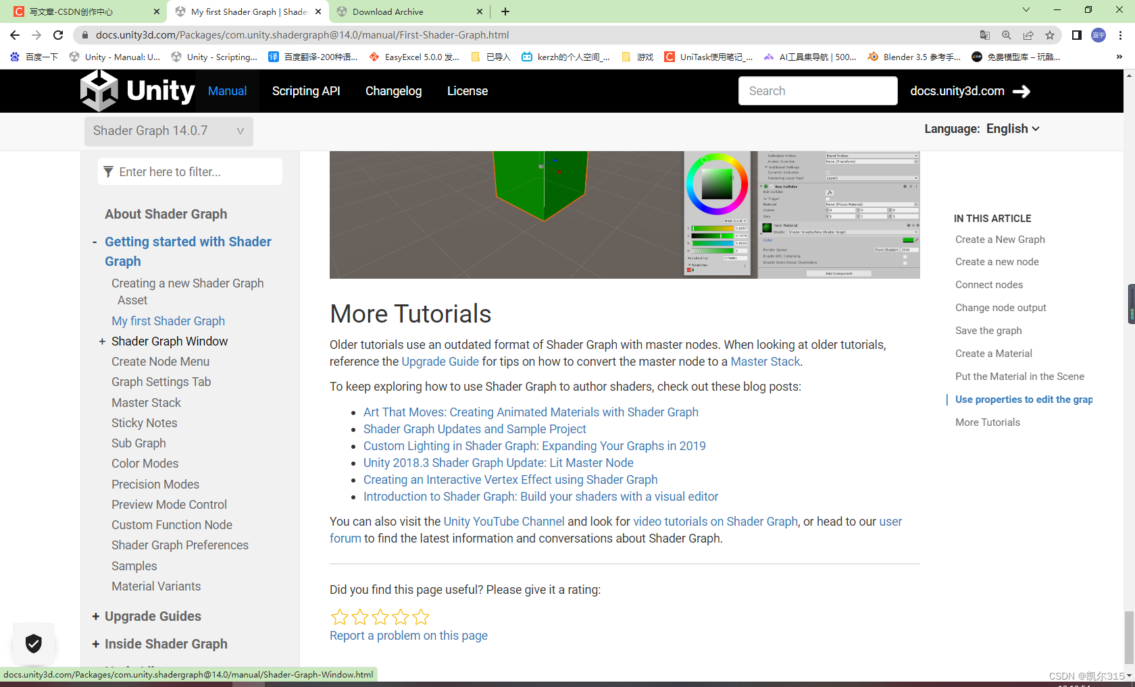Click the browser Back arrow
Screen dimensions: 1135x687
[x=15, y=35]
